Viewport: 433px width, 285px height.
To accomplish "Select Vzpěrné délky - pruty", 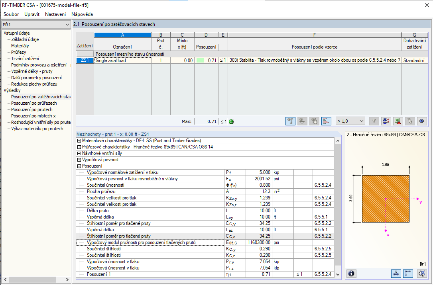I will (x=32, y=71).
